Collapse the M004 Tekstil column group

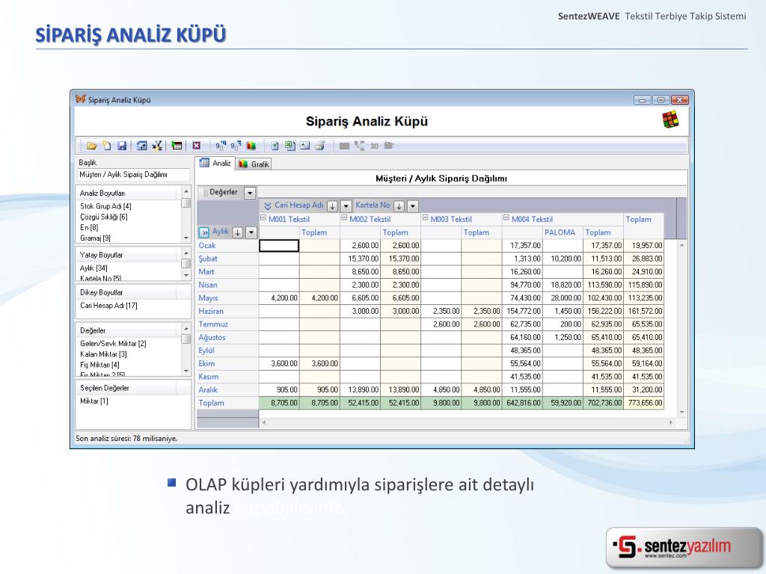pyautogui.click(x=506, y=217)
